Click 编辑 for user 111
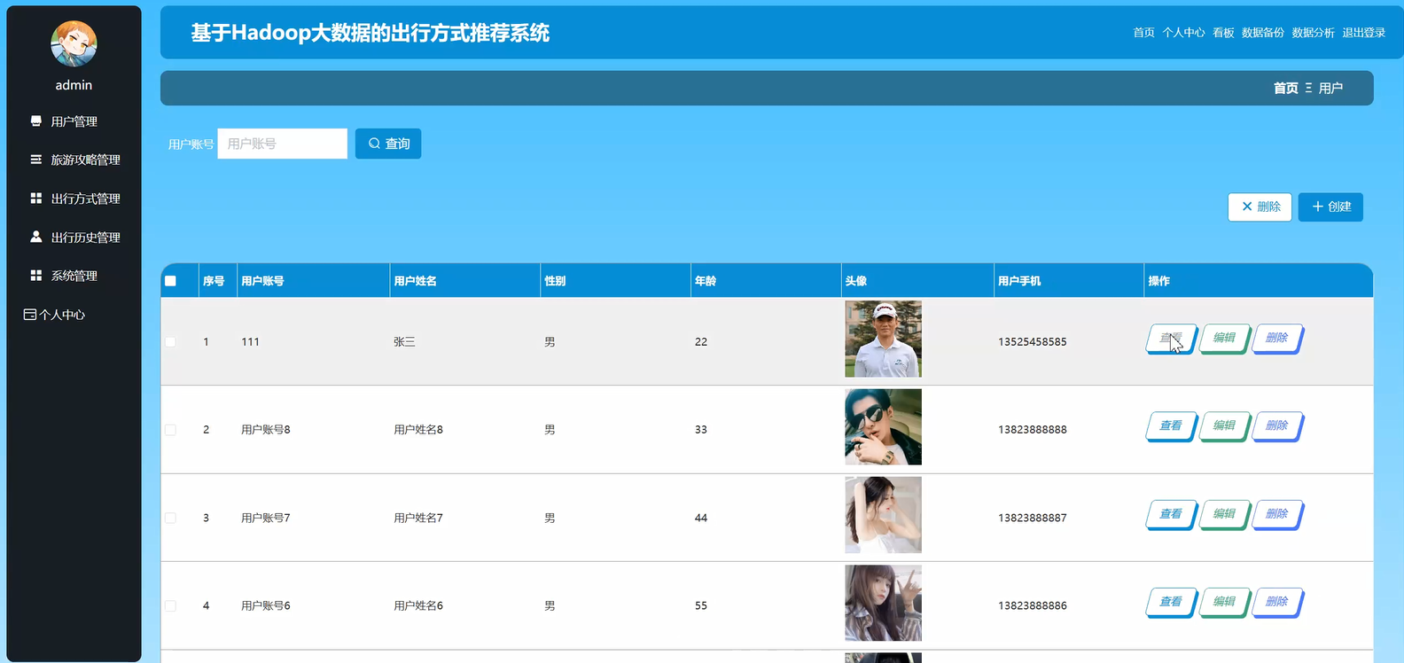The width and height of the screenshot is (1404, 663). [x=1224, y=339]
